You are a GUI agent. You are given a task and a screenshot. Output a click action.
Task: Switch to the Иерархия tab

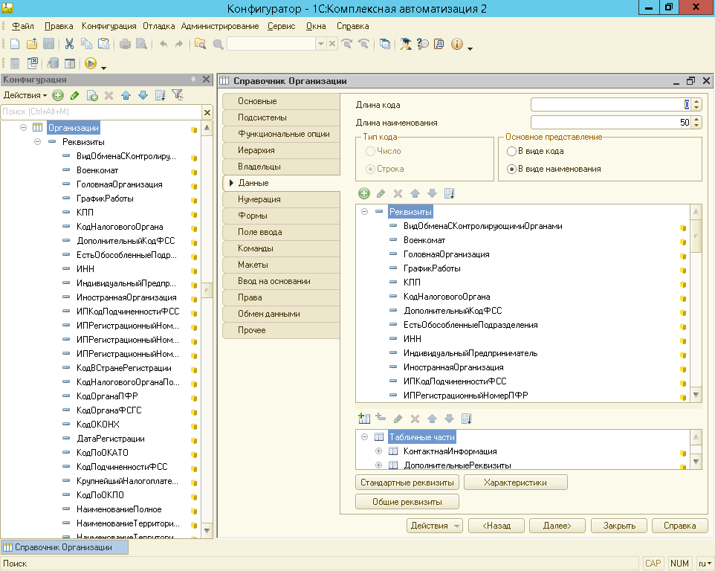[282, 150]
